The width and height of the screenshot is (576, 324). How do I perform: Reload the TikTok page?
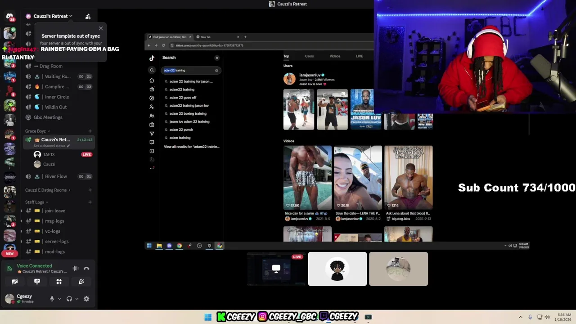[x=163, y=45]
